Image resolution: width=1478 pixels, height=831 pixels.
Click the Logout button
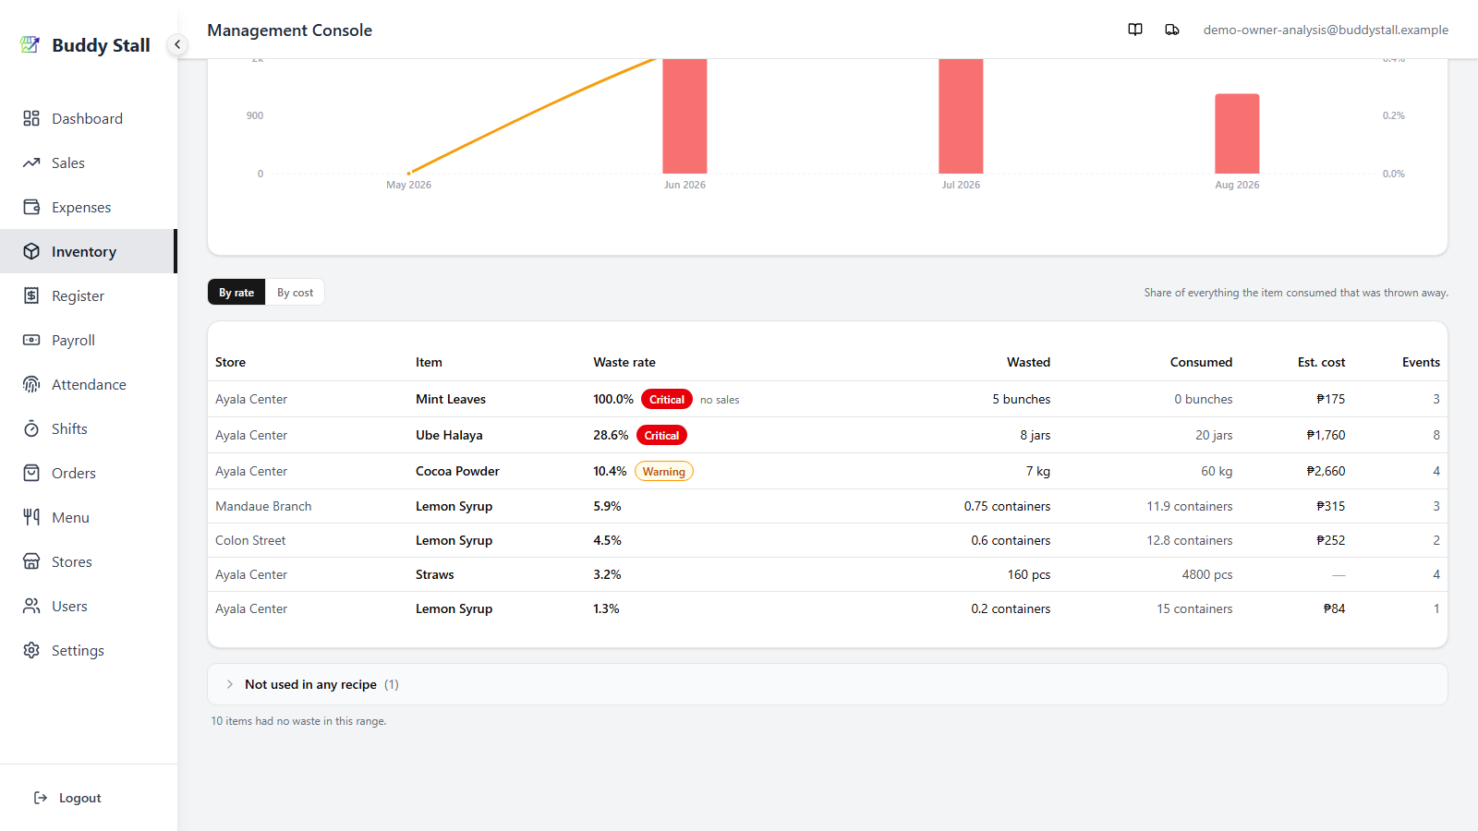click(68, 798)
